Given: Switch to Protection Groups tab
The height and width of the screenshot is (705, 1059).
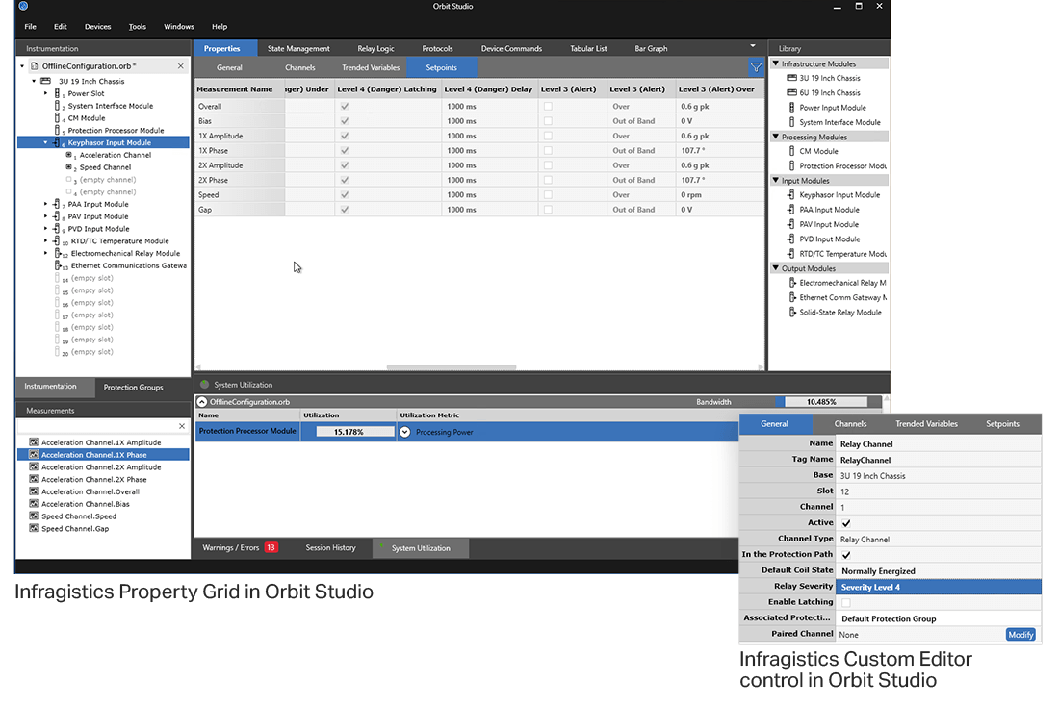Looking at the screenshot, I should click(x=133, y=388).
